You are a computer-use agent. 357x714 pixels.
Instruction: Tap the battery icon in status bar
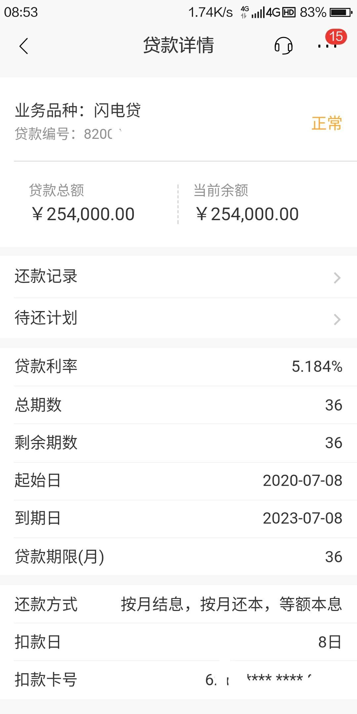pos(341,13)
